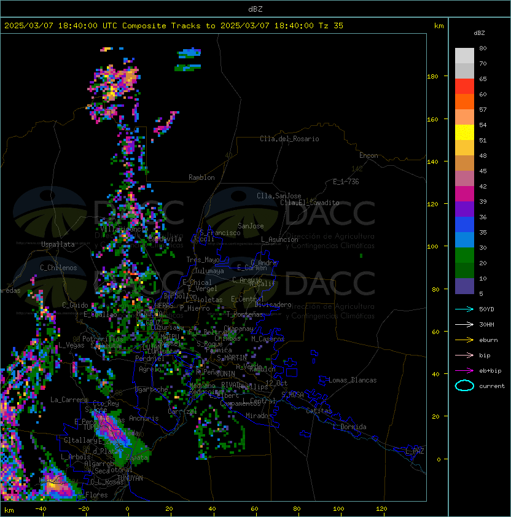Click the white 30HM arrow legend icon
Screen dimensions: 511x517
click(x=464, y=324)
